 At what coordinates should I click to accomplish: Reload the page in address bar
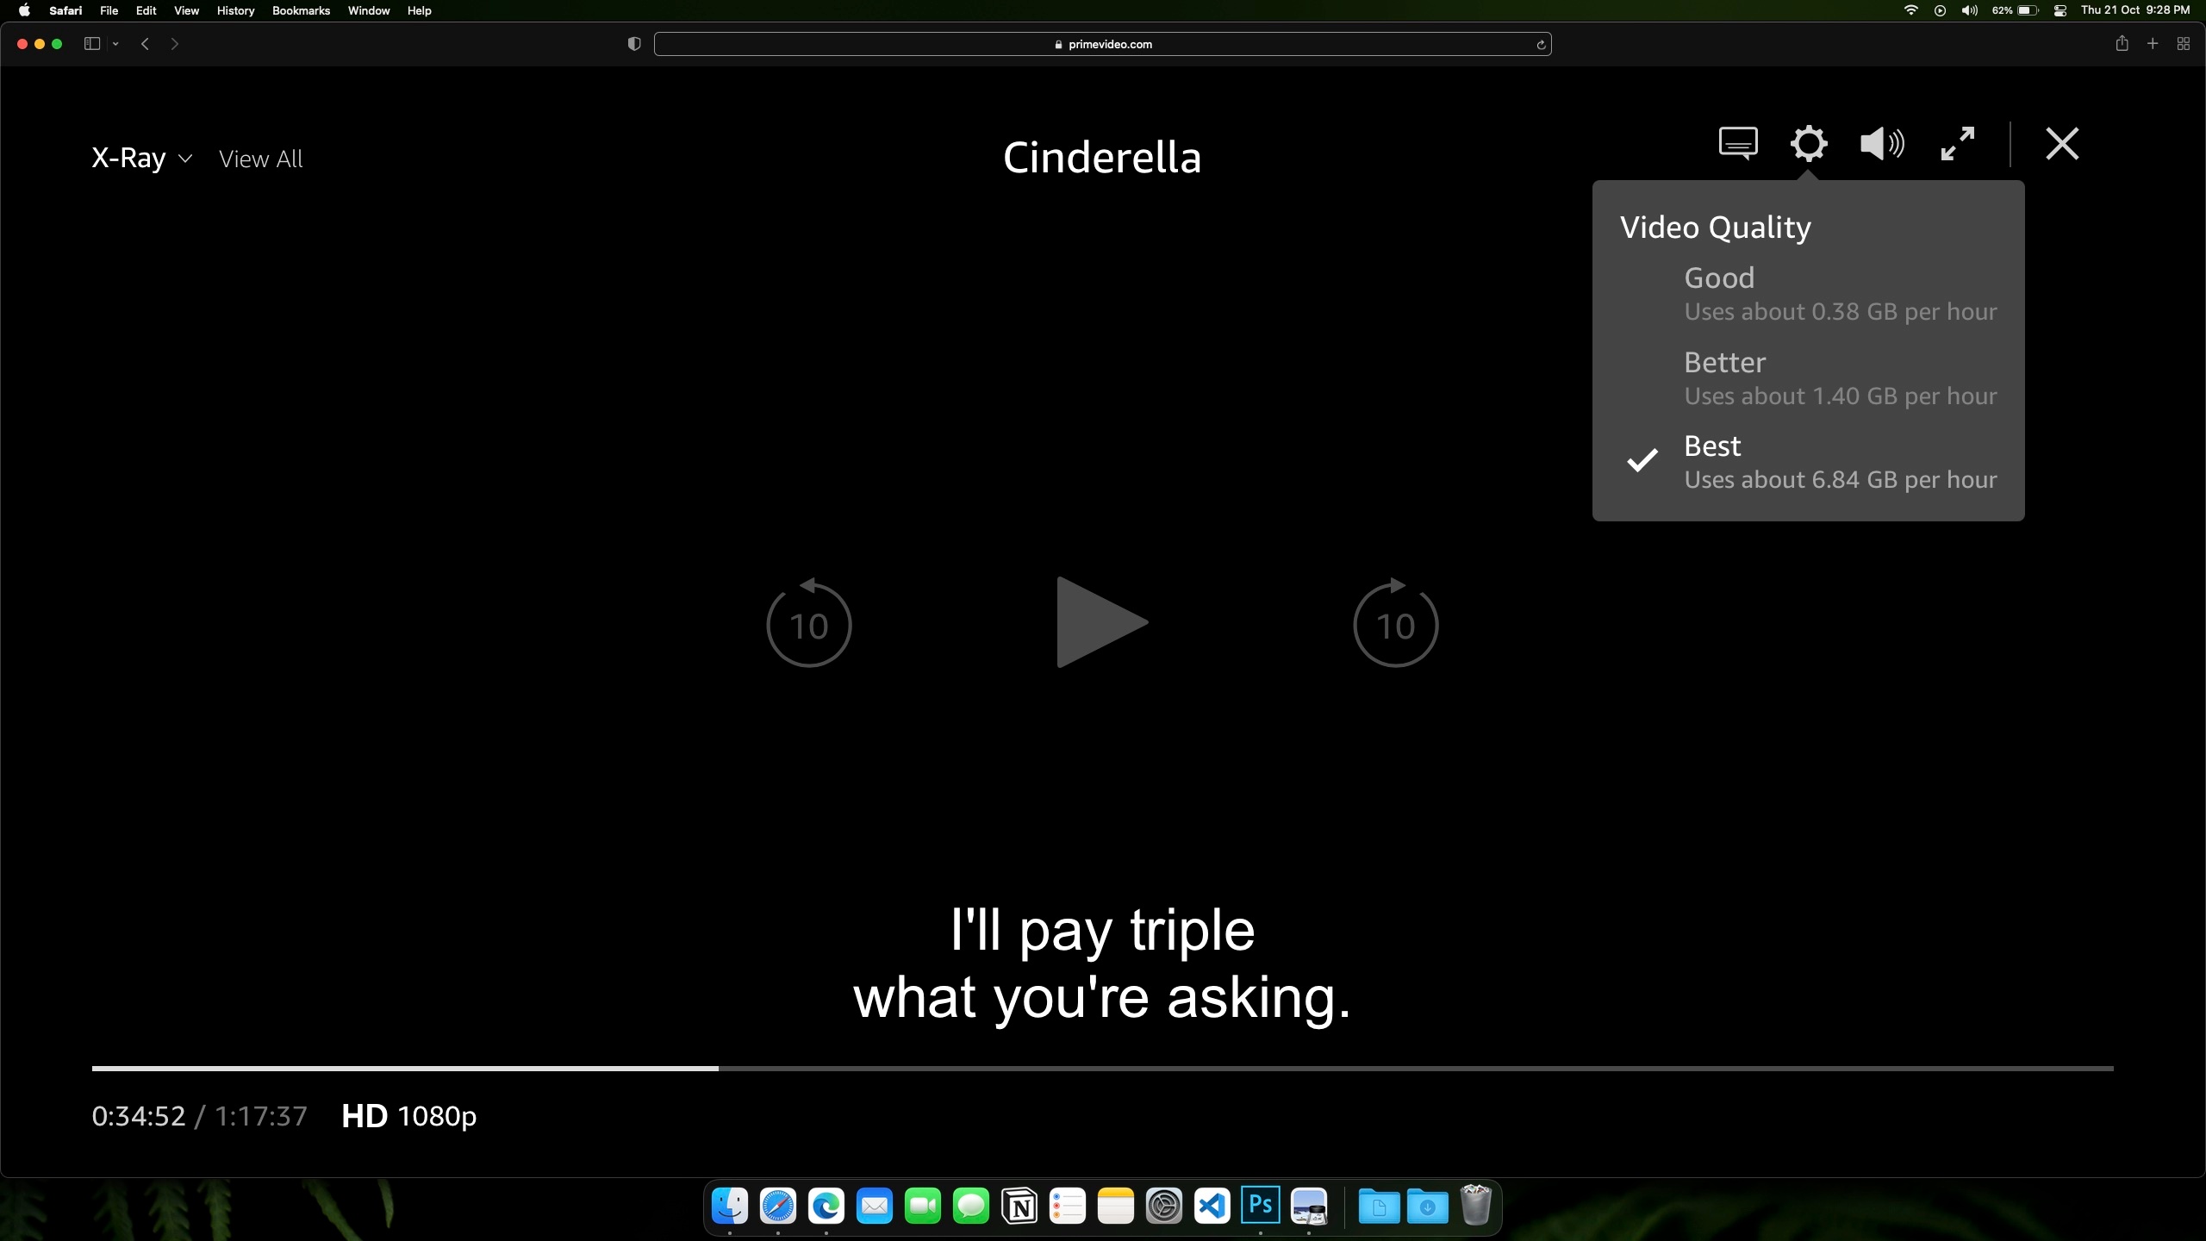pyautogui.click(x=1541, y=45)
